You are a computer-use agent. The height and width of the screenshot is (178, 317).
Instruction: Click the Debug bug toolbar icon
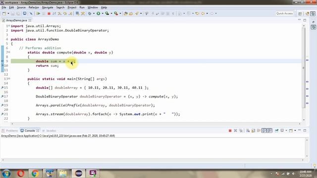point(90,13)
